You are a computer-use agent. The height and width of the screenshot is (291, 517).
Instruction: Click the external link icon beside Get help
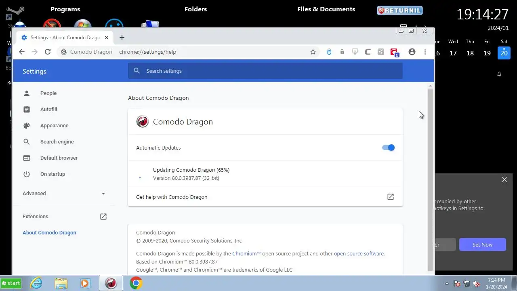pos(391,197)
